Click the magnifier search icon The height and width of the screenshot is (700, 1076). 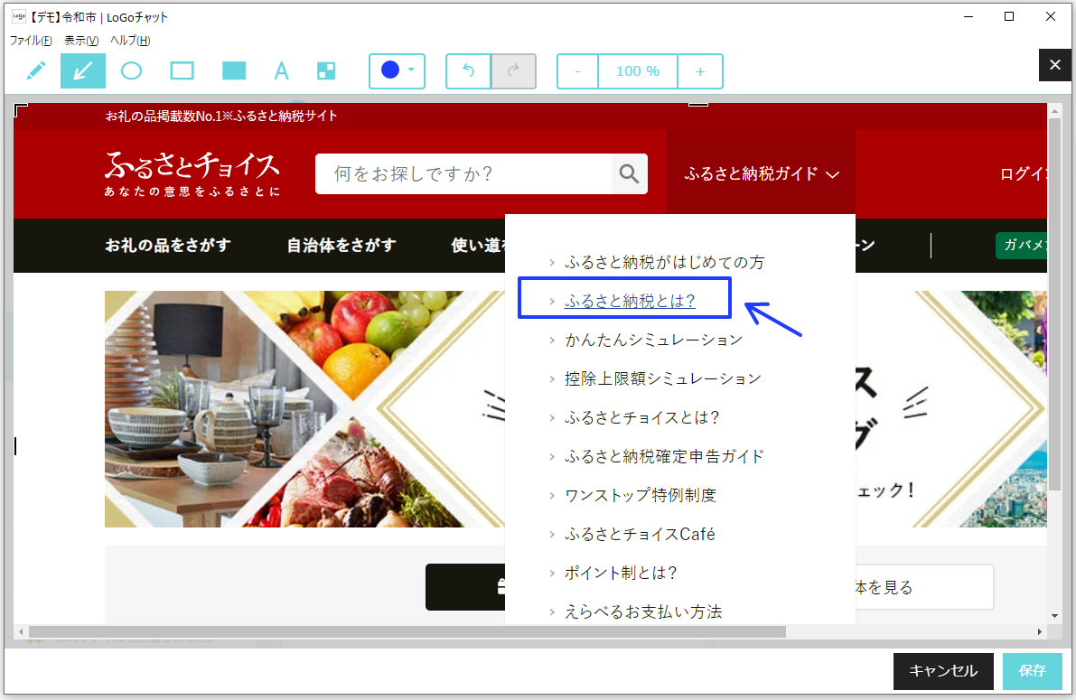(x=630, y=173)
